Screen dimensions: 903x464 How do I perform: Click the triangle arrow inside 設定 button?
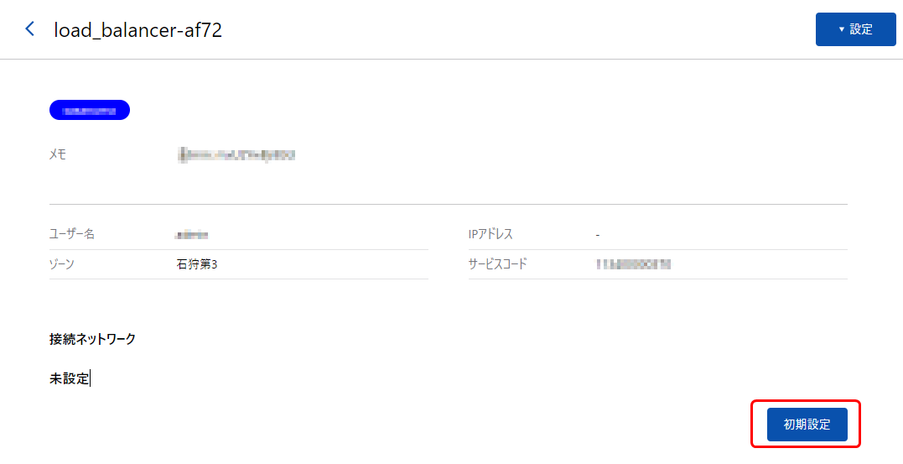coord(842,29)
